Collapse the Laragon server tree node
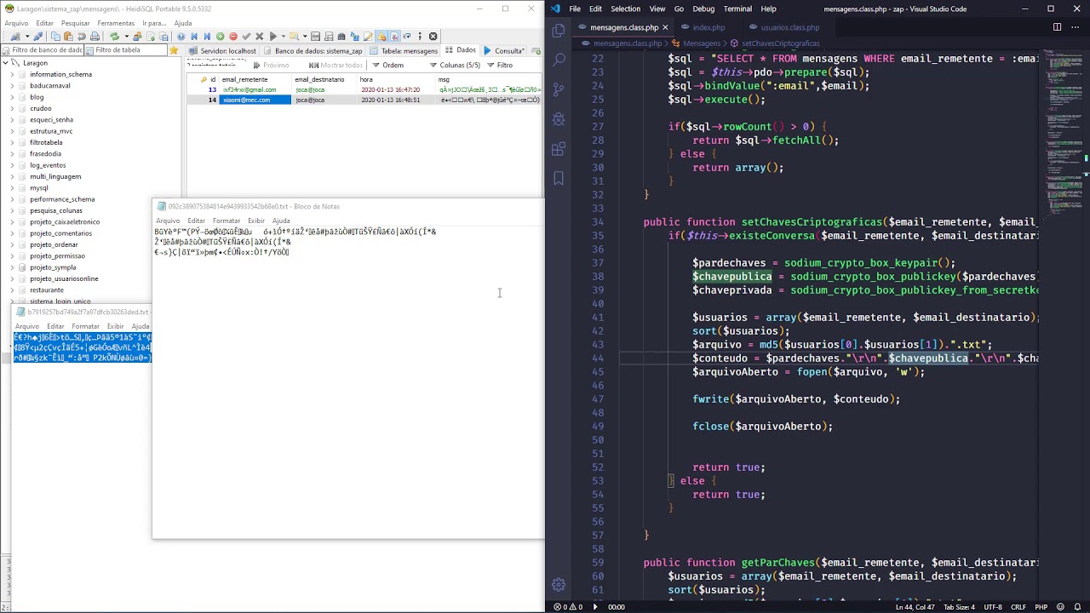Viewport: 1090px width, 613px height. click(x=5, y=63)
